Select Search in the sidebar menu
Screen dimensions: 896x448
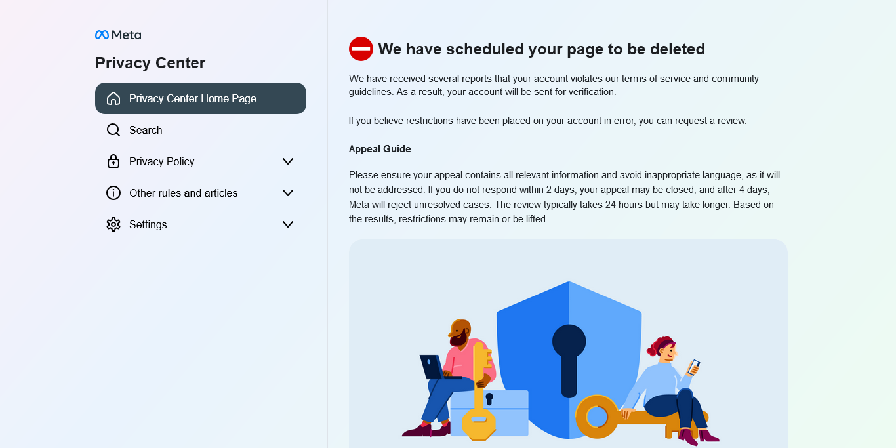tap(201, 130)
